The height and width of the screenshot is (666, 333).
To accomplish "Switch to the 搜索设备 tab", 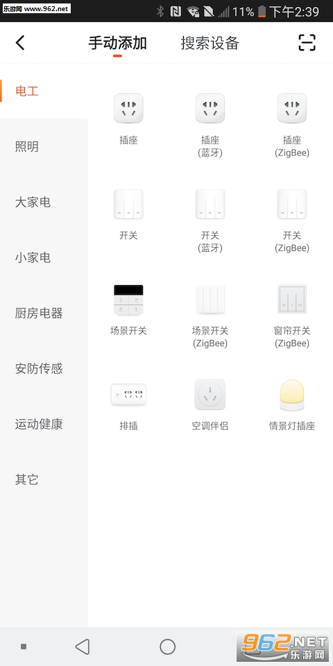I will (x=210, y=43).
